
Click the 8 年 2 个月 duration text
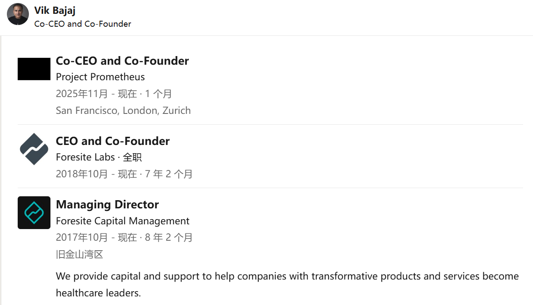169,237
